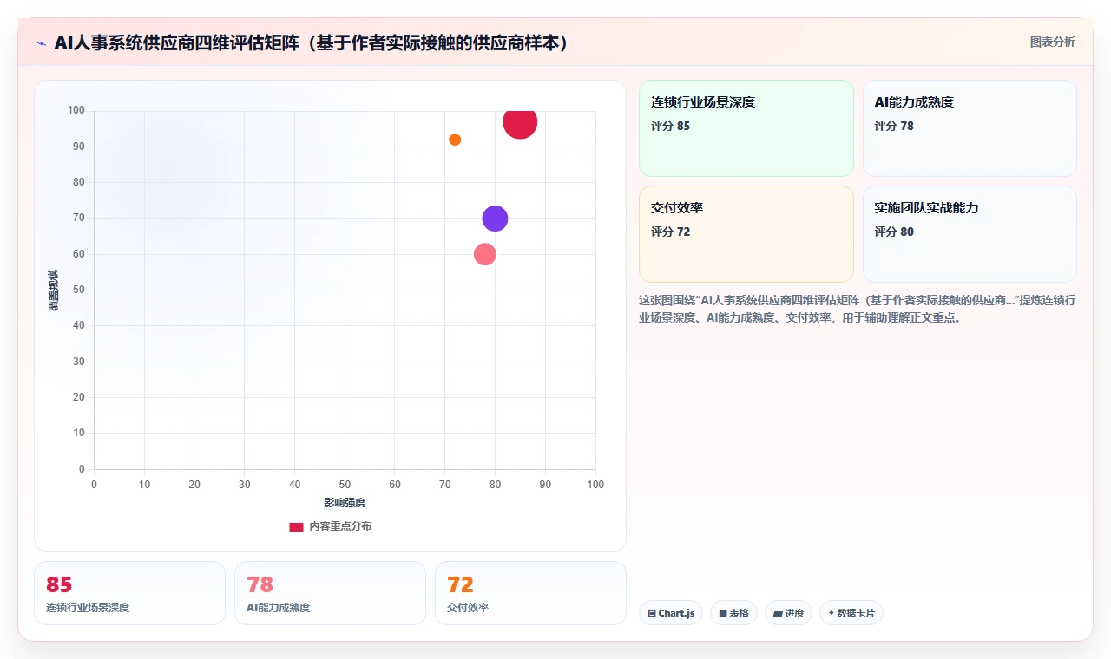Click the 覆盖规模 y-axis title

tap(54, 290)
